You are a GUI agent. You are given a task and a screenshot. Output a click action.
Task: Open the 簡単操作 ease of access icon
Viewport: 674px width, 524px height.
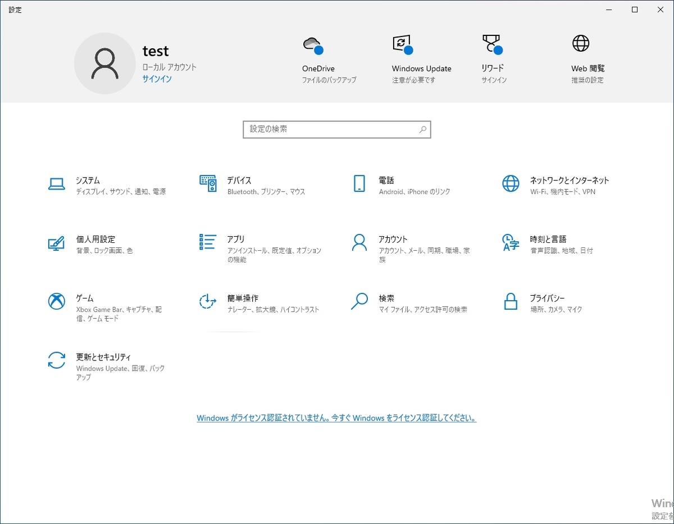point(208,301)
